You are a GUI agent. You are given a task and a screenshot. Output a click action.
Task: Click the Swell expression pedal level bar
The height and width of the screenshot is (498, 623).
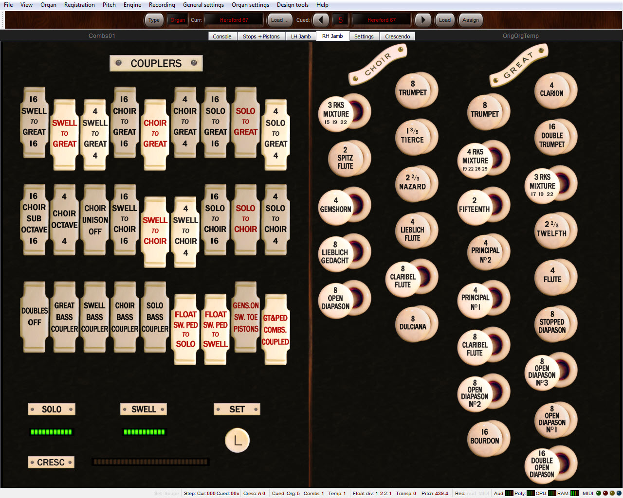[144, 432]
